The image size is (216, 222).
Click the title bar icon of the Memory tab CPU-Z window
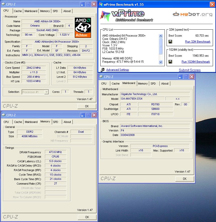coord(4,115)
